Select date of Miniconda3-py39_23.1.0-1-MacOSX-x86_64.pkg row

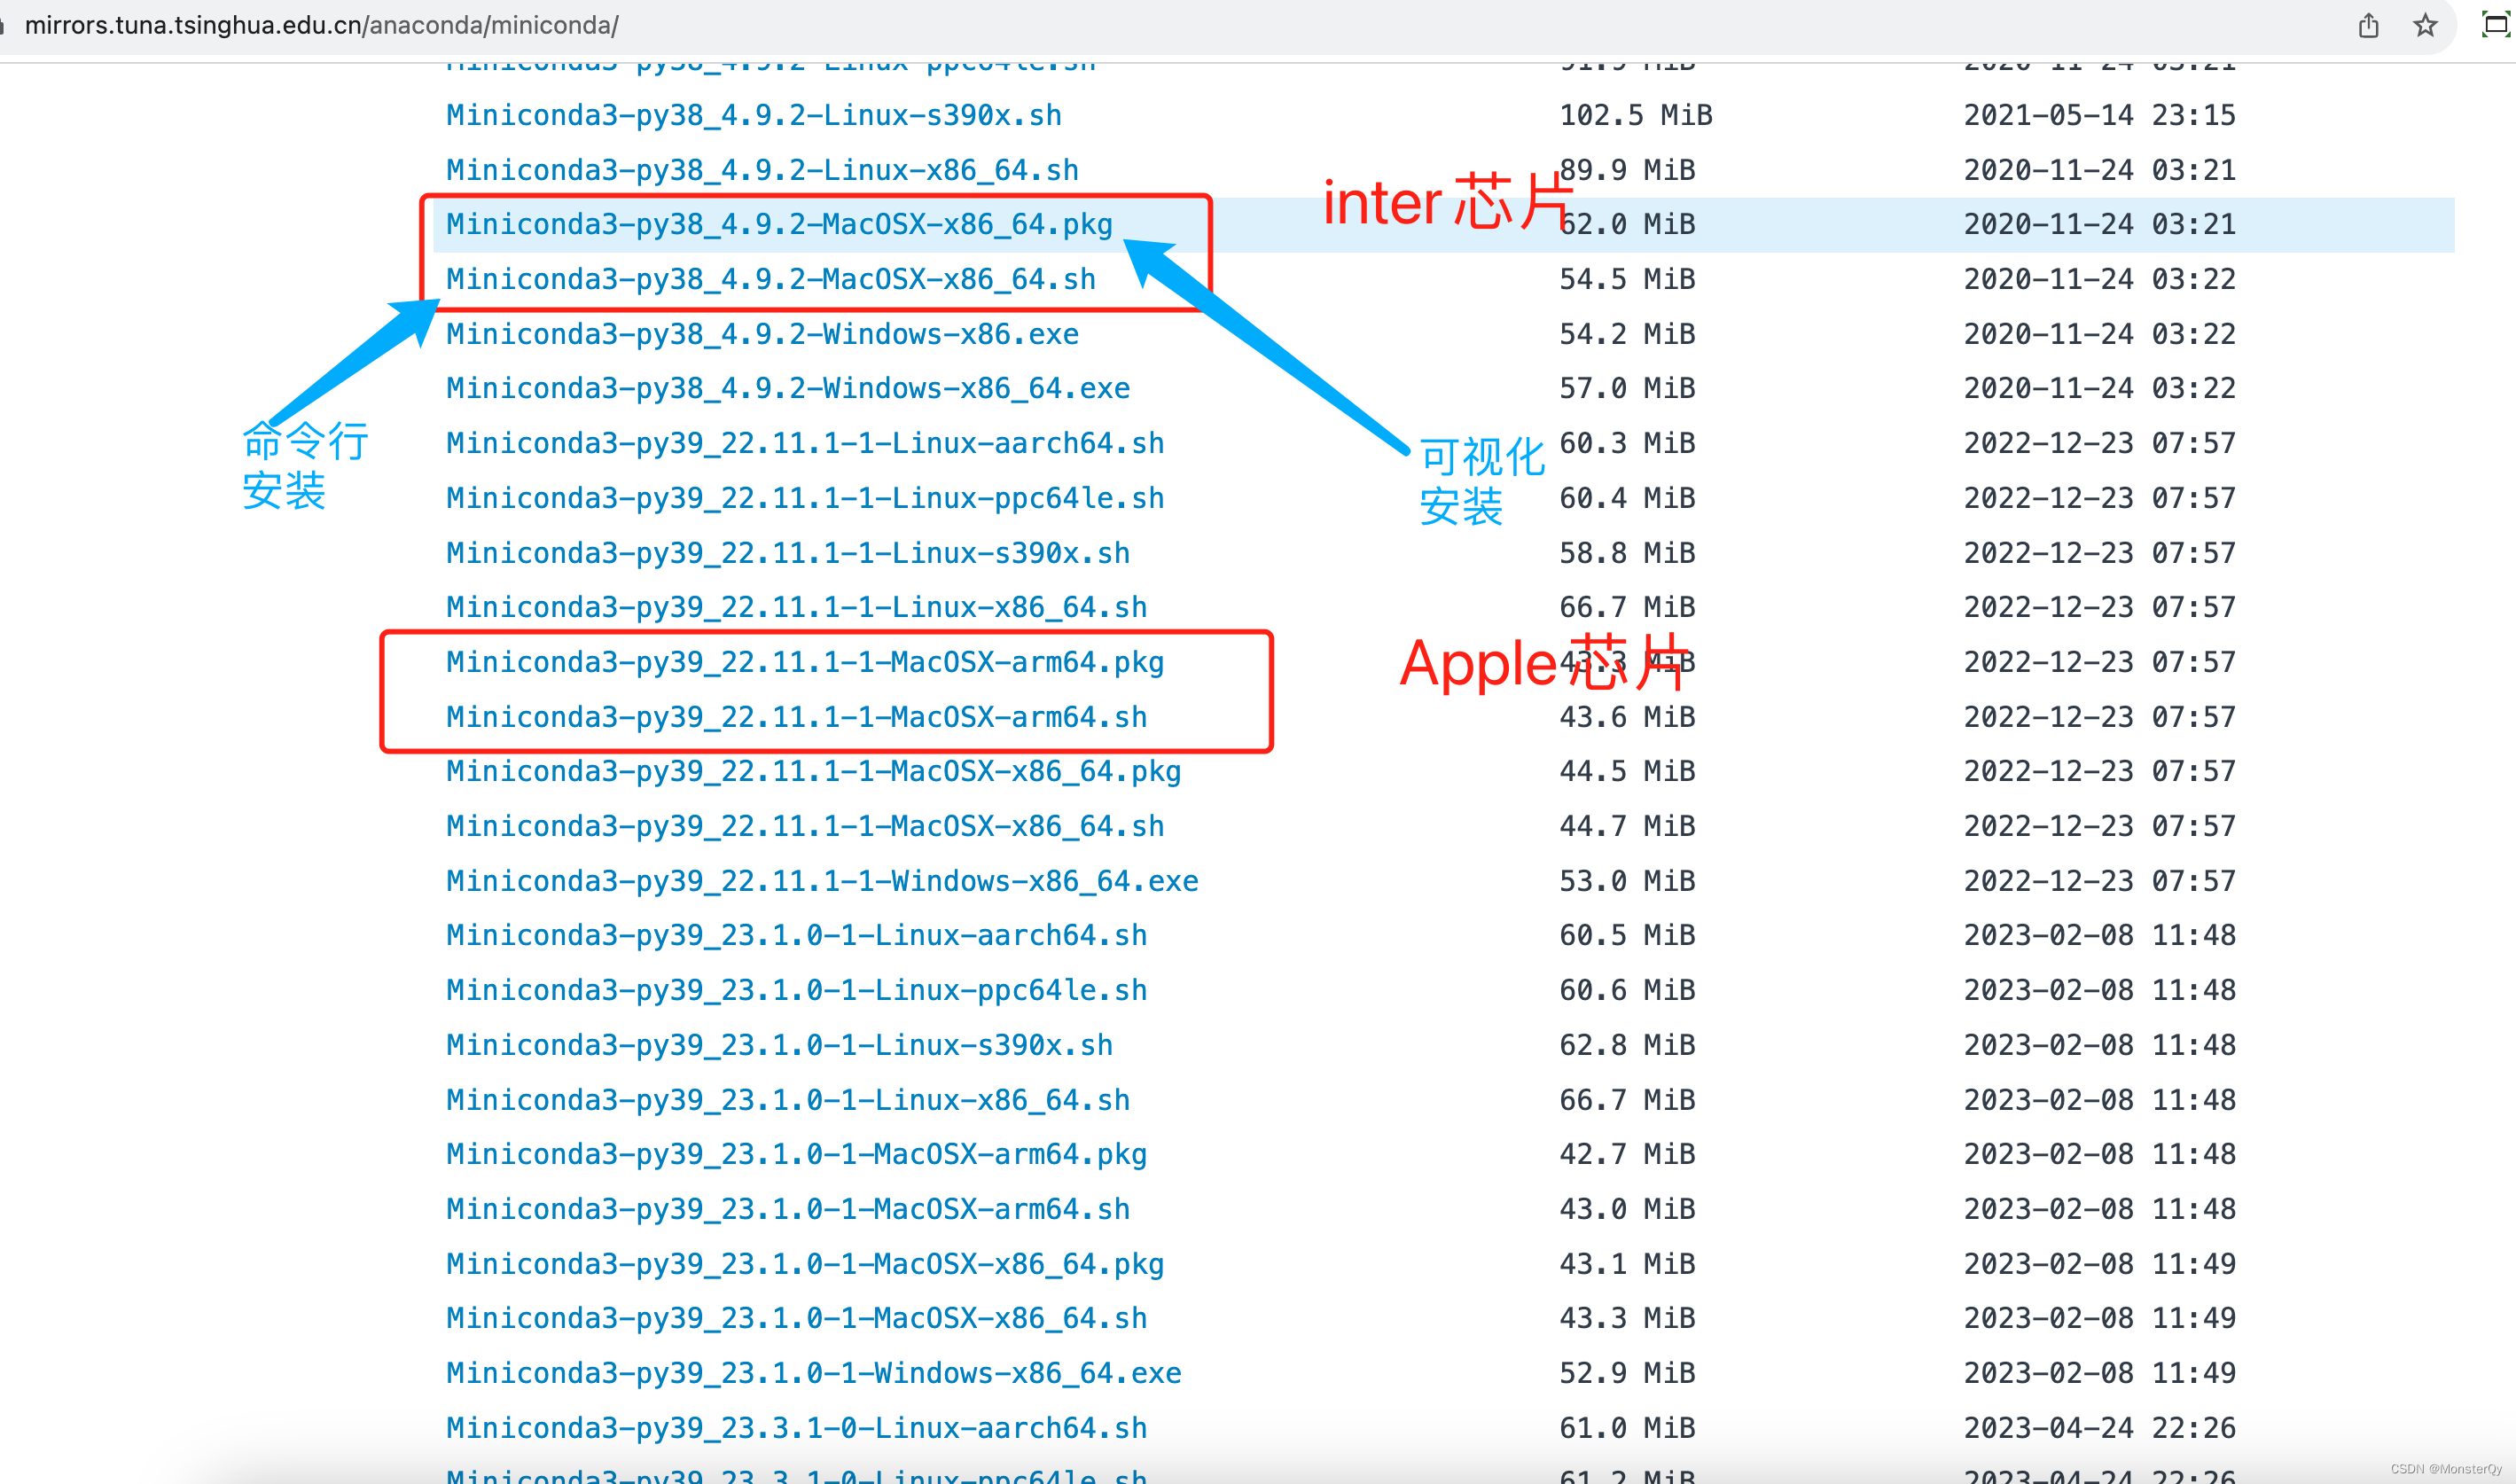click(x=2099, y=1264)
